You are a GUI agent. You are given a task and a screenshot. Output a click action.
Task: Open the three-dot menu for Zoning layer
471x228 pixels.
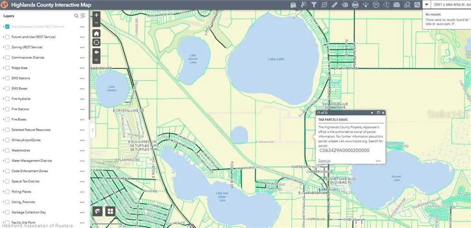coord(82,47)
